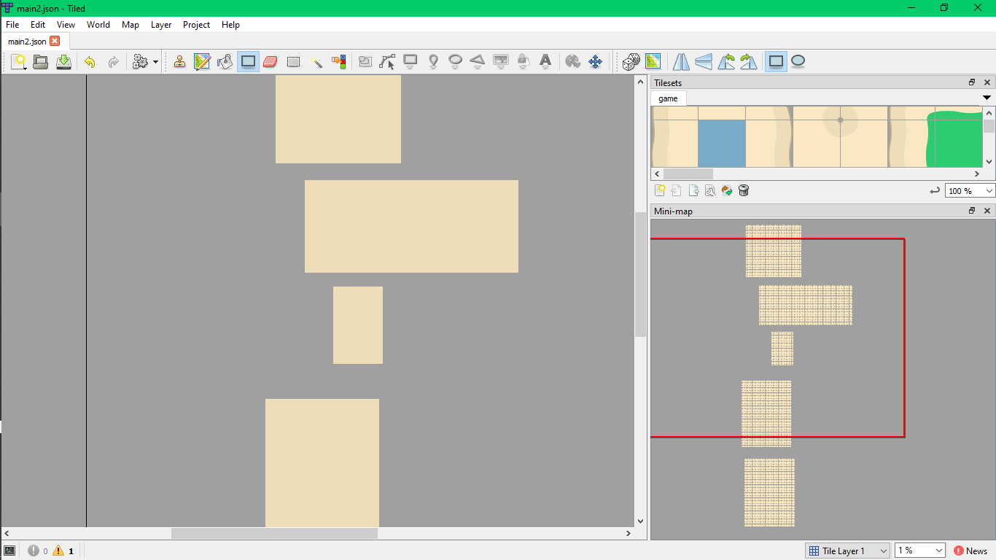The height and width of the screenshot is (560, 996).
Task: Open the Execute Command dropdown arrow
Action: pyautogui.click(x=155, y=62)
